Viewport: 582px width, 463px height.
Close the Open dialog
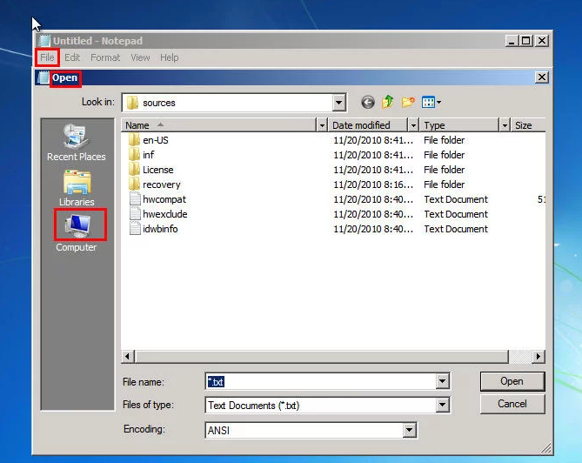541,77
